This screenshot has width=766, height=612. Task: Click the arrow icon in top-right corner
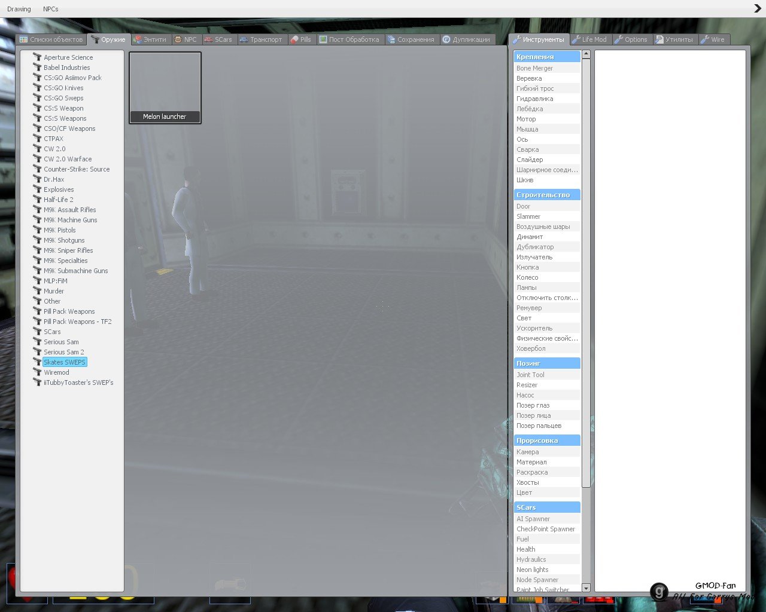758,8
